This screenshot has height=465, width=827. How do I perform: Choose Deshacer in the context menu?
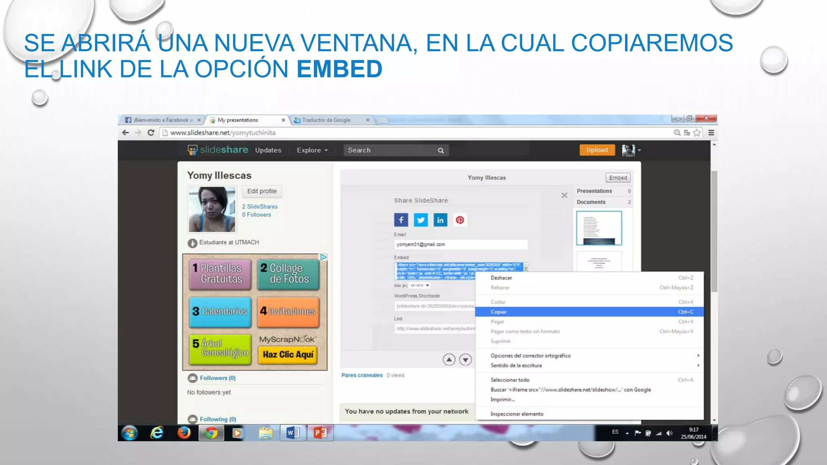(590, 278)
